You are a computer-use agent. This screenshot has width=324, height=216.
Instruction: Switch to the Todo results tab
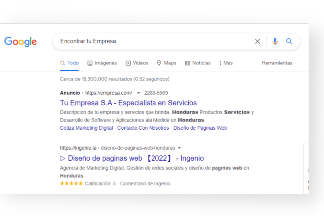click(x=69, y=63)
